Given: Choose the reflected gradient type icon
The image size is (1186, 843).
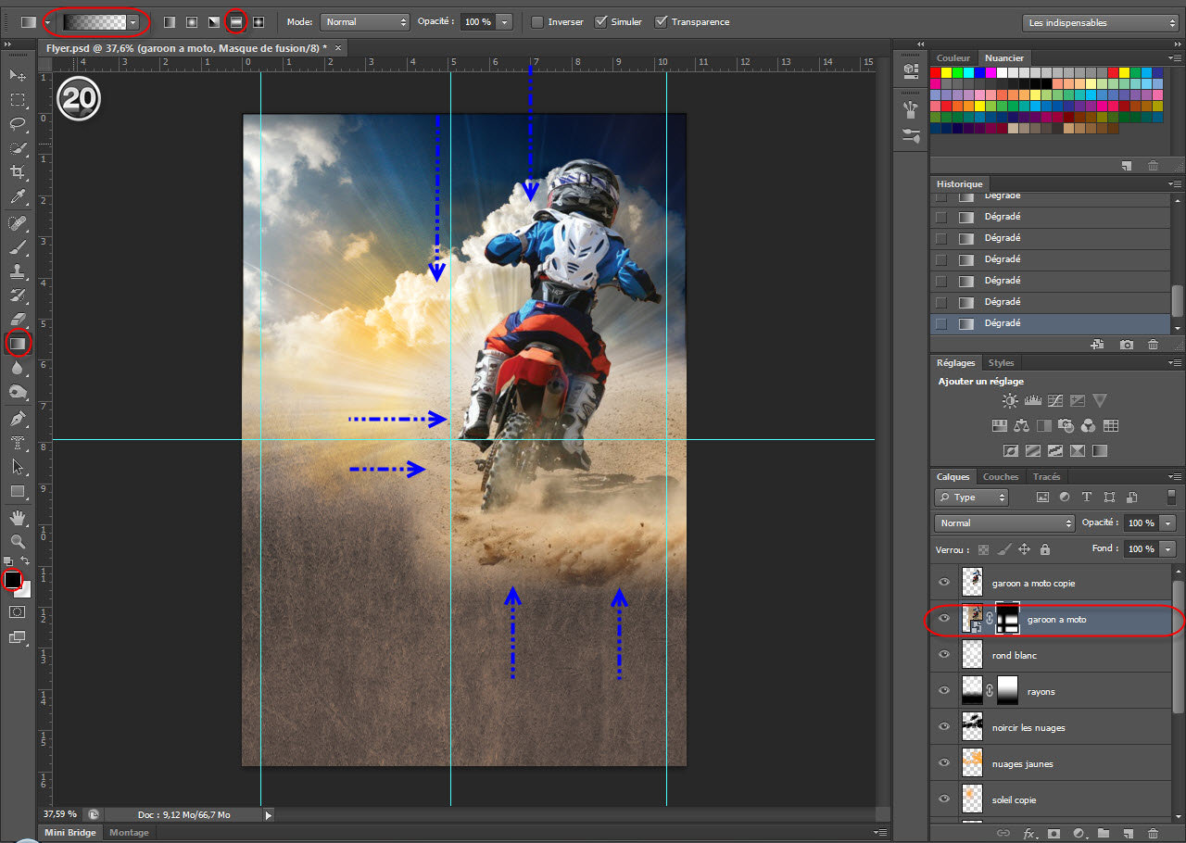Looking at the screenshot, I should click(236, 21).
